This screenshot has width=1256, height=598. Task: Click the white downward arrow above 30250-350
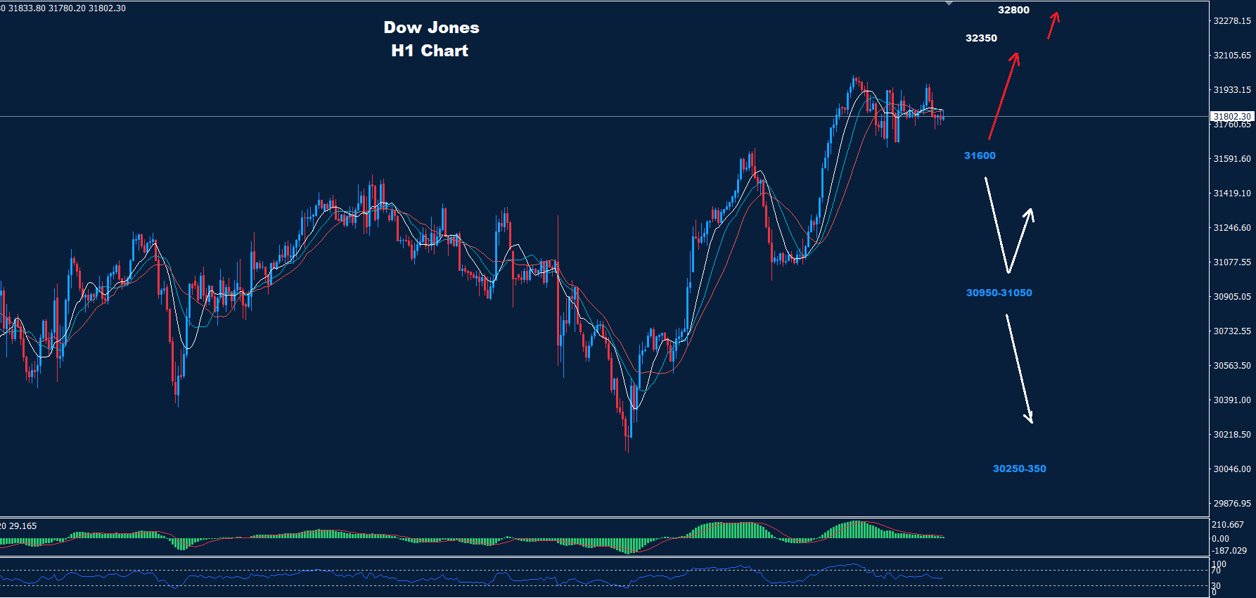(x=1019, y=369)
